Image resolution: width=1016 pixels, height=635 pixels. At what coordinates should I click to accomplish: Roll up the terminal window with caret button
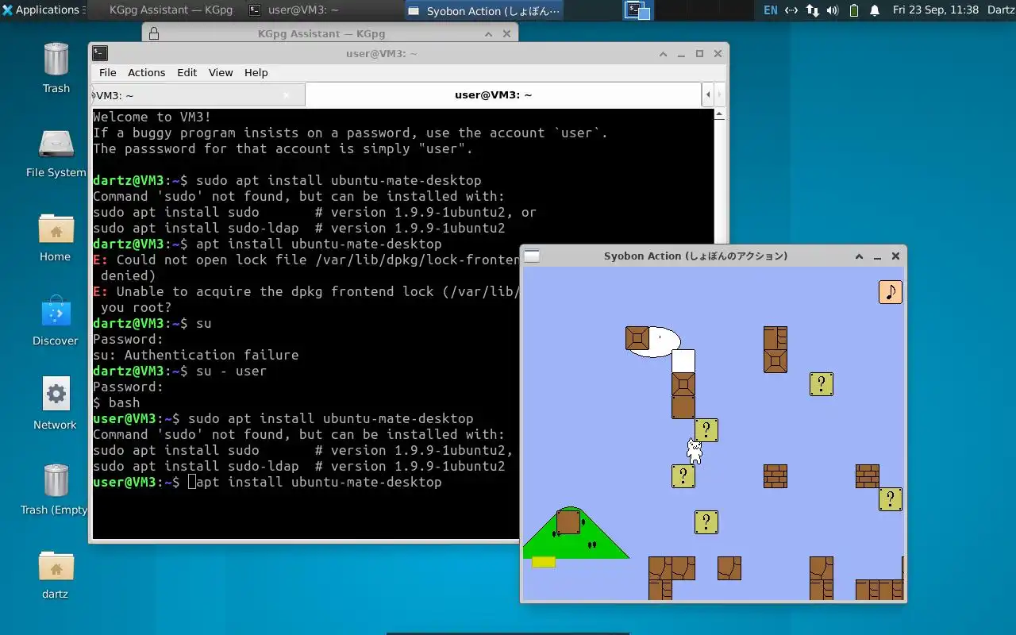tap(663, 53)
